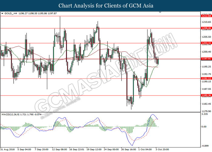This screenshot has width=212, height=152.
Task: Click the 1205.50 price axis value
Action: [x=206, y=37]
